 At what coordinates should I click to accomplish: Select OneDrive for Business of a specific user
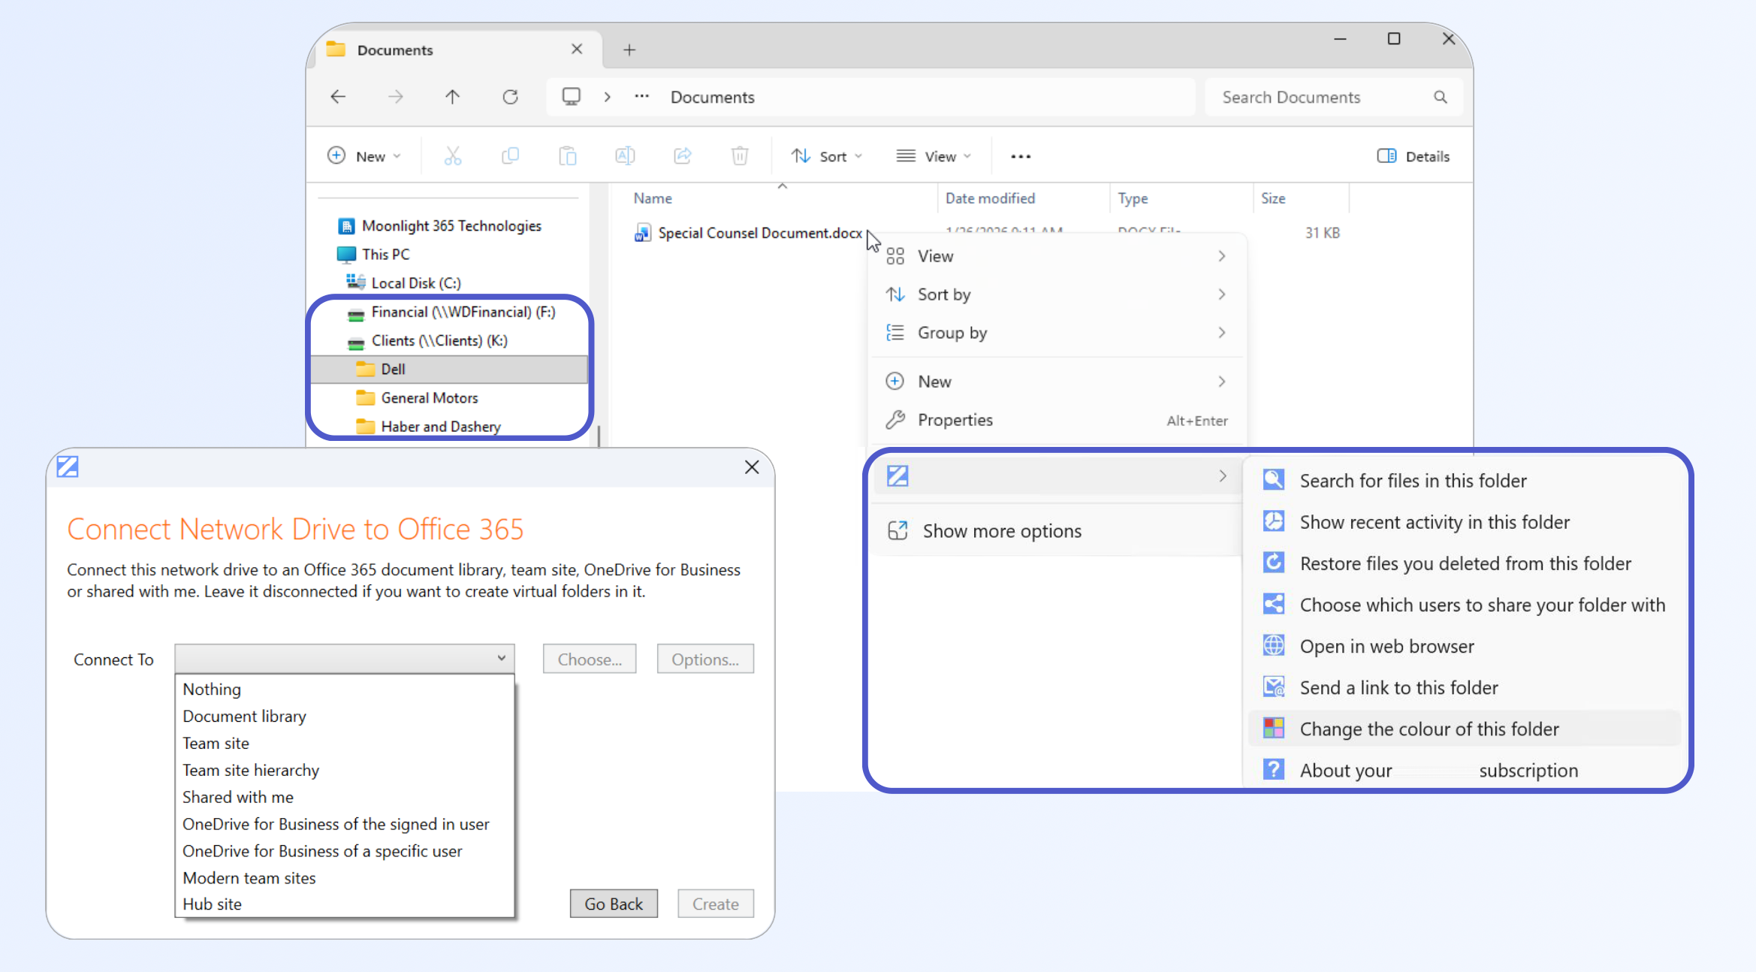[x=345, y=851]
